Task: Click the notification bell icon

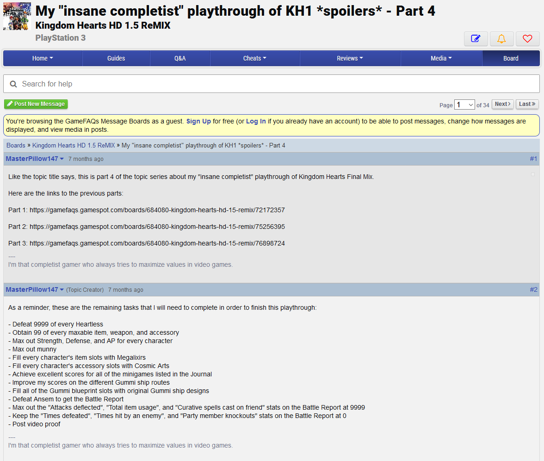Action: (x=501, y=39)
